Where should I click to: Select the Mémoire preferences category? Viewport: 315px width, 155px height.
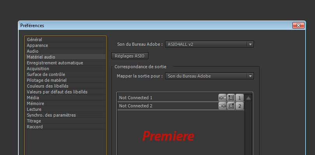(x=65, y=103)
